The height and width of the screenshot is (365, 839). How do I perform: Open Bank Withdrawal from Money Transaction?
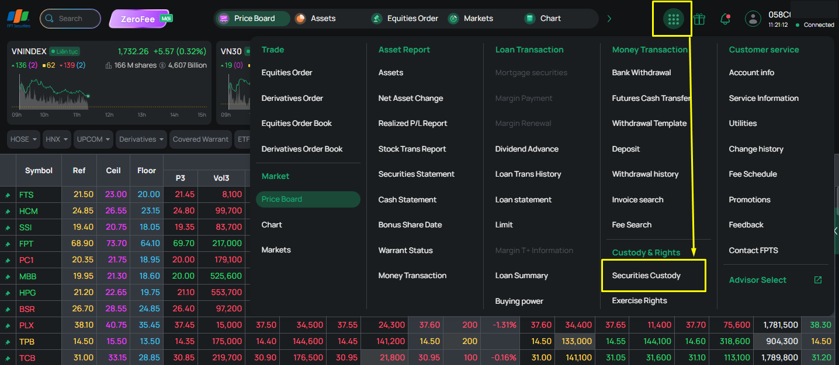click(642, 72)
